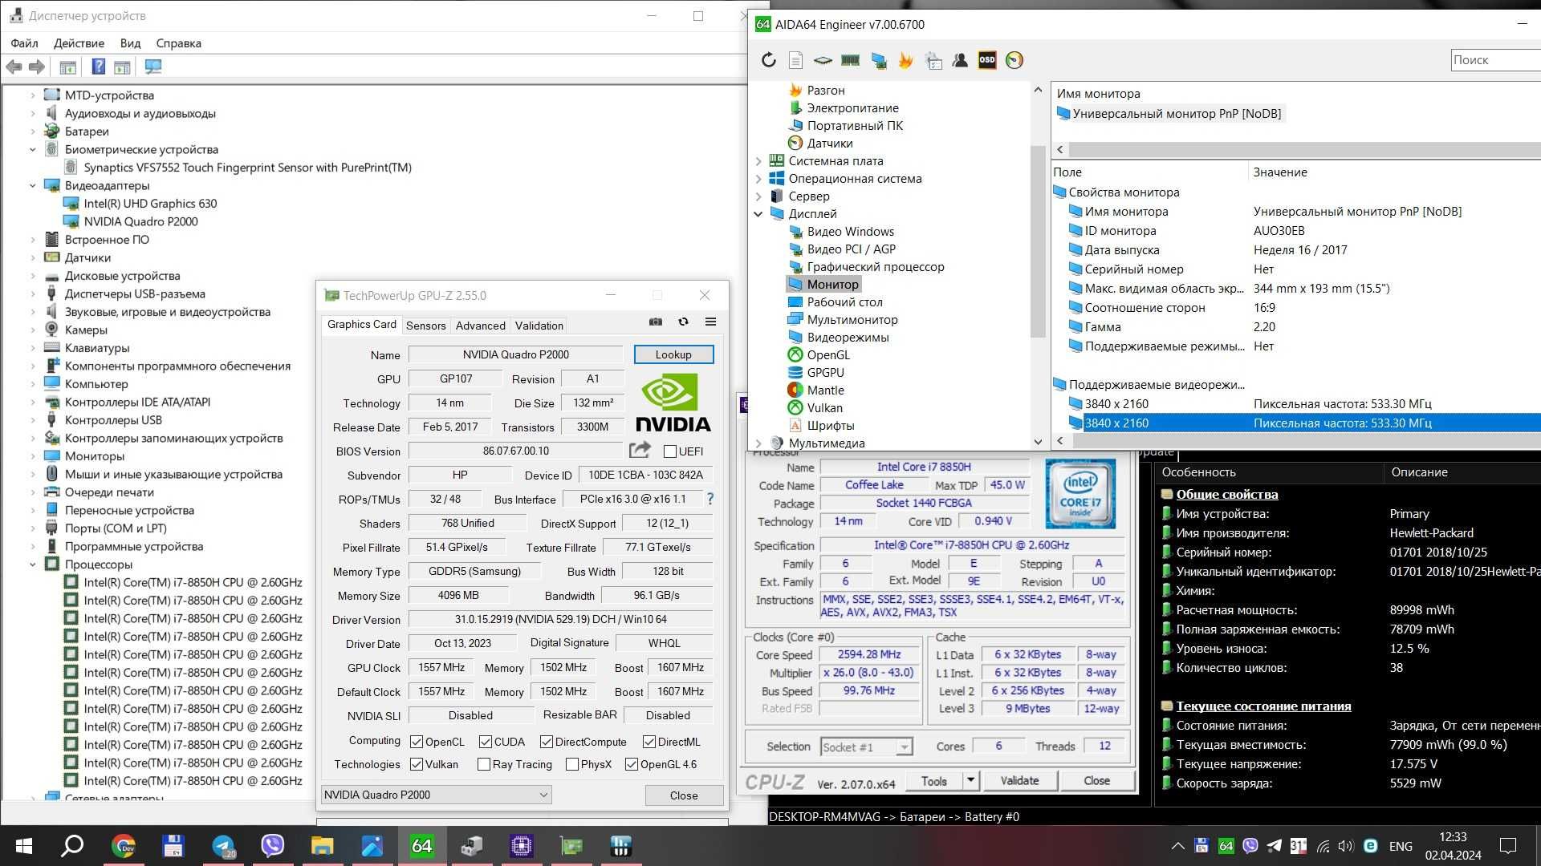Toggle the CUDA checkbox
1541x866 pixels.
(486, 742)
